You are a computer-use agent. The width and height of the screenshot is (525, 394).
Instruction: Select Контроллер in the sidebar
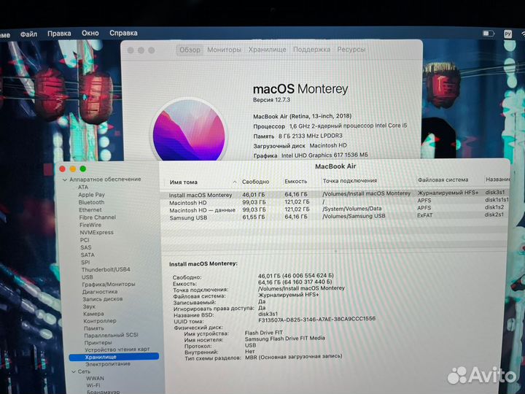100,320
